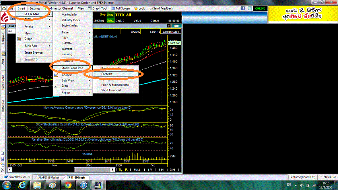Open Paint from taskbar

coord(52,185)
